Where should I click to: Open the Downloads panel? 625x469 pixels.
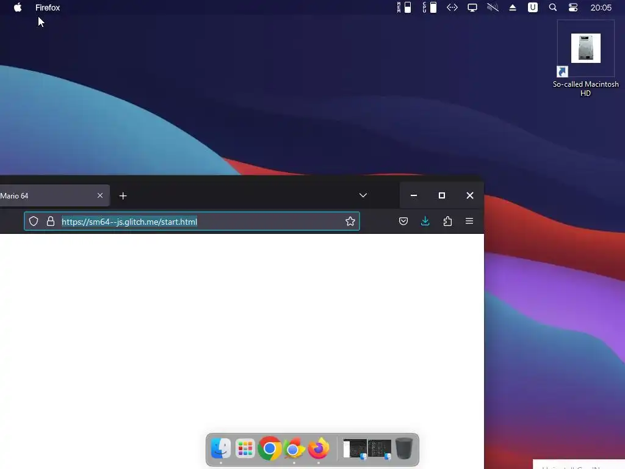click(x=425, y=221)
